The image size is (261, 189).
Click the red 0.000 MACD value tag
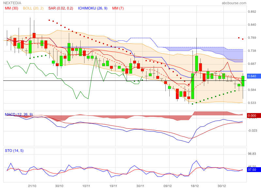coord(254,116)
